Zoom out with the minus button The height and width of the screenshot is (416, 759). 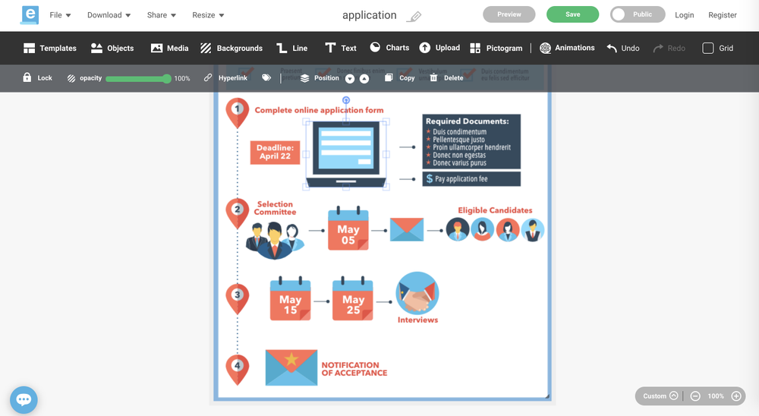pos(695,396)
